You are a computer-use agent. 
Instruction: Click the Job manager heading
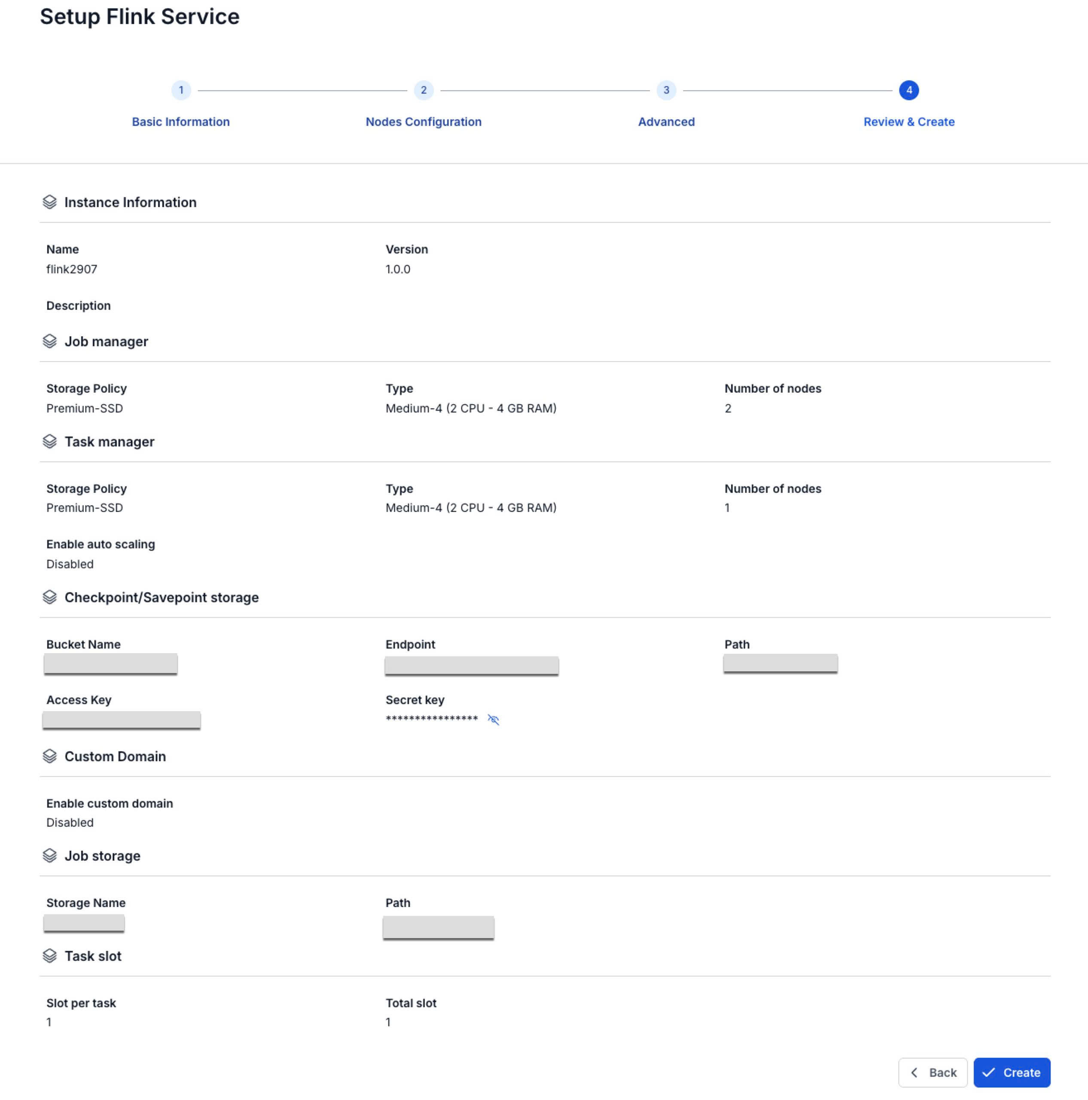click(107, 341)
